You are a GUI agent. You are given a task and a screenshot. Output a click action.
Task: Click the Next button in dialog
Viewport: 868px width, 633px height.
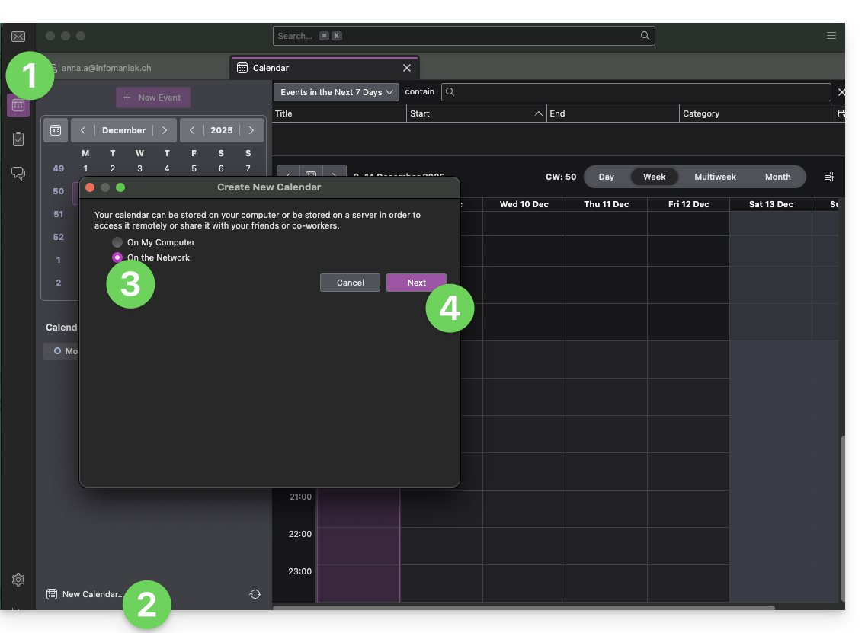(x=416, y=283)
